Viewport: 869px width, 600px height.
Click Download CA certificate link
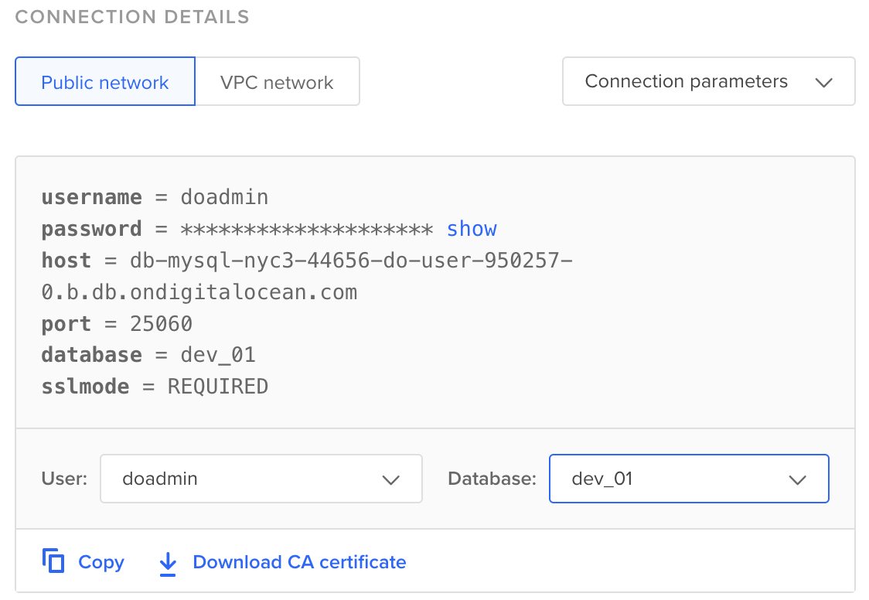coord(299,562)
